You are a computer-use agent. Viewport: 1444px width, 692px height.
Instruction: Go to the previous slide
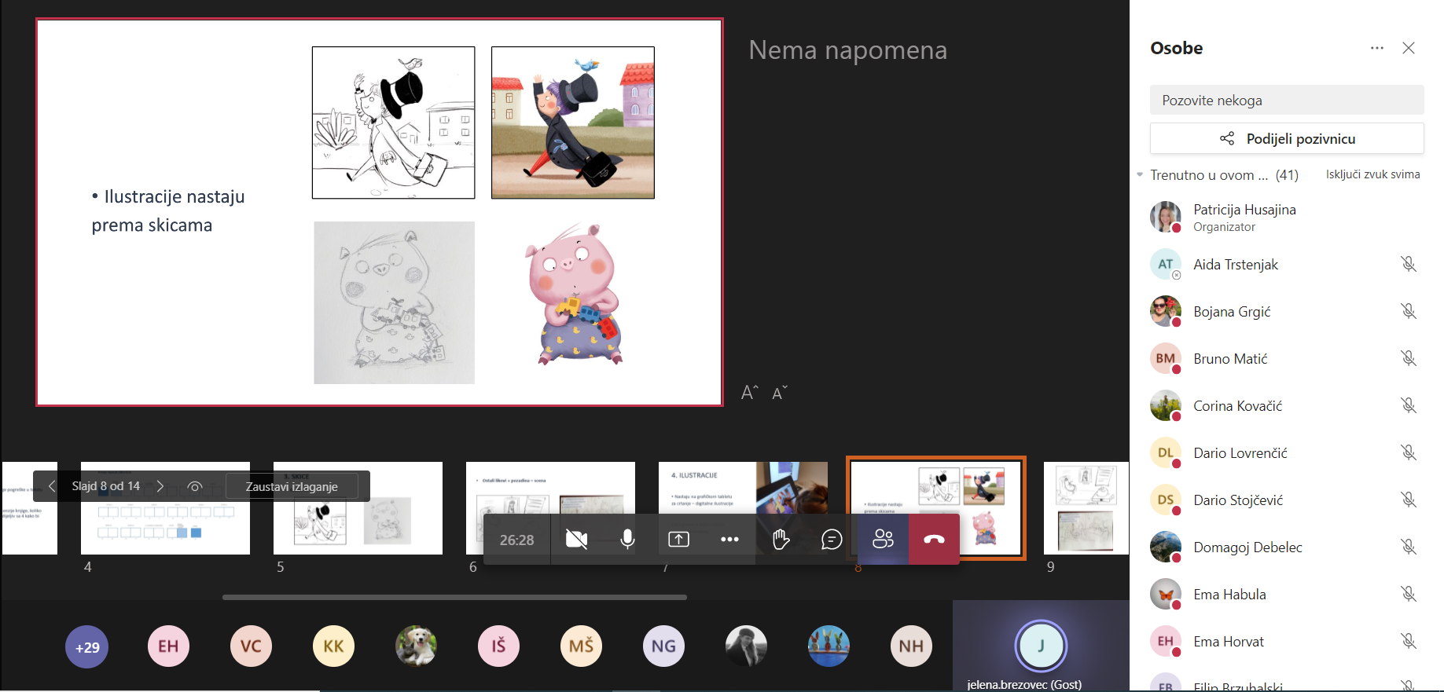(52, 486)
